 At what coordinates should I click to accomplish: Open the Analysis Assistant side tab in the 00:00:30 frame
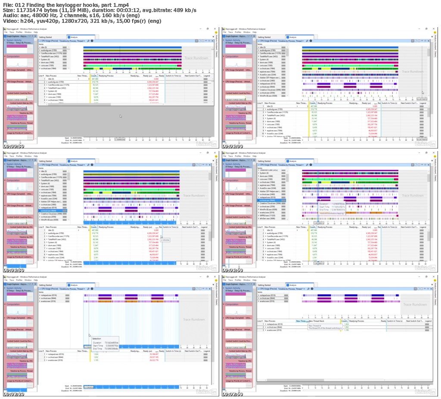216,43
